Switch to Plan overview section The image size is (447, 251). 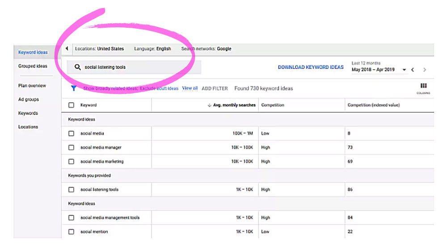pyautogui.click(x=32, y=85)
